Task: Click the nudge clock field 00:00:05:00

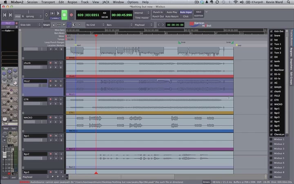Action: click(175, 25)
